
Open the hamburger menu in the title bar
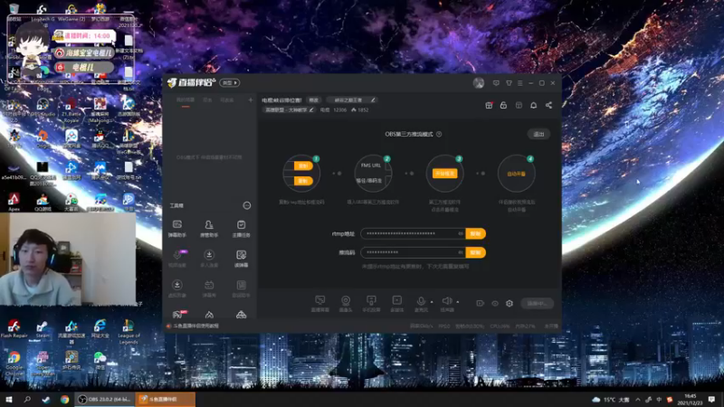(519, 83)
